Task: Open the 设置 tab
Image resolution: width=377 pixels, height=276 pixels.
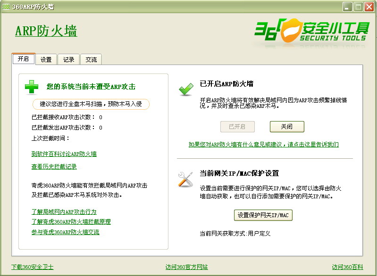Action: pyautogui.click(x=46, y=59)
